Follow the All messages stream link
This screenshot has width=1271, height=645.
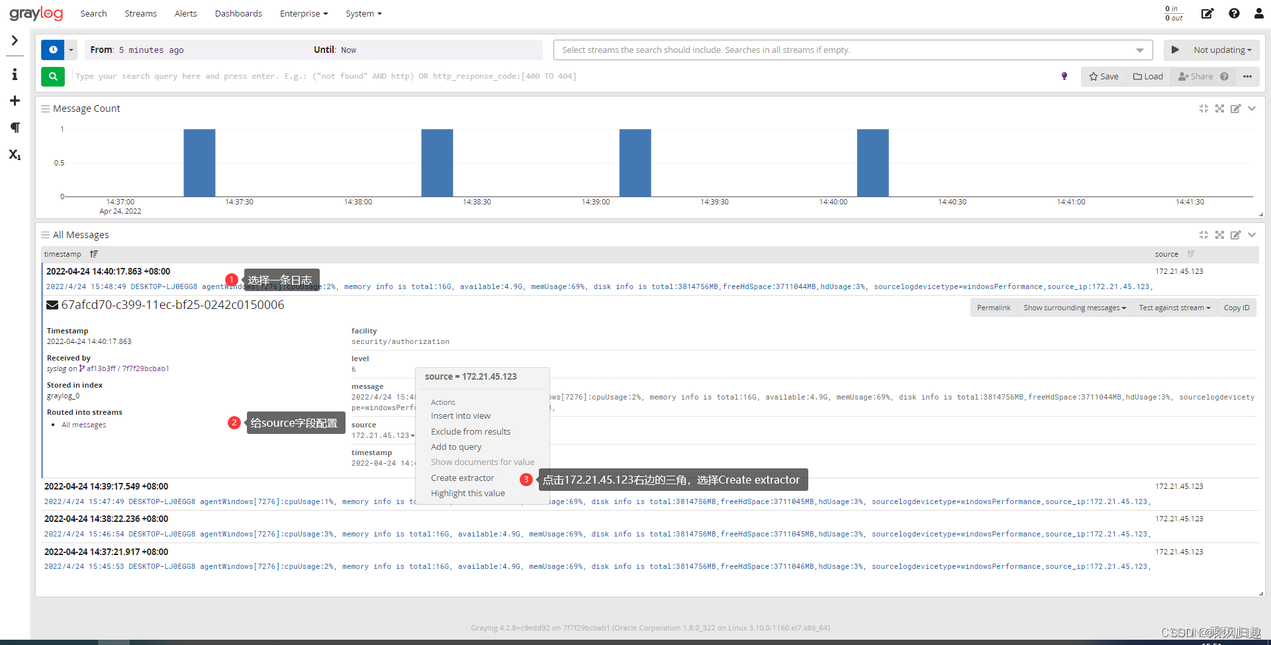(x=83, y=425)
